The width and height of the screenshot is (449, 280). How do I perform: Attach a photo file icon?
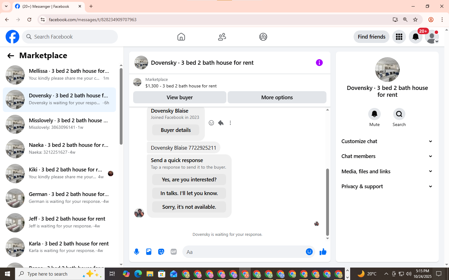pyautogui.click(x=149, y=252)
